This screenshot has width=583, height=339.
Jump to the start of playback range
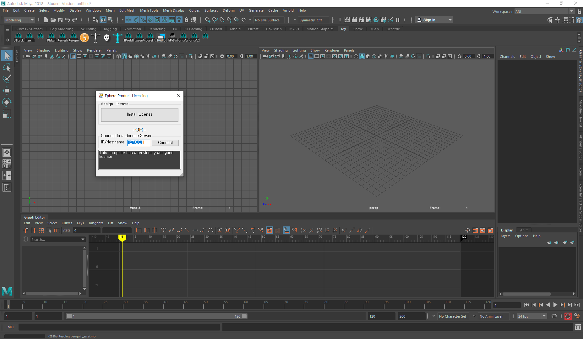[526, 305]
